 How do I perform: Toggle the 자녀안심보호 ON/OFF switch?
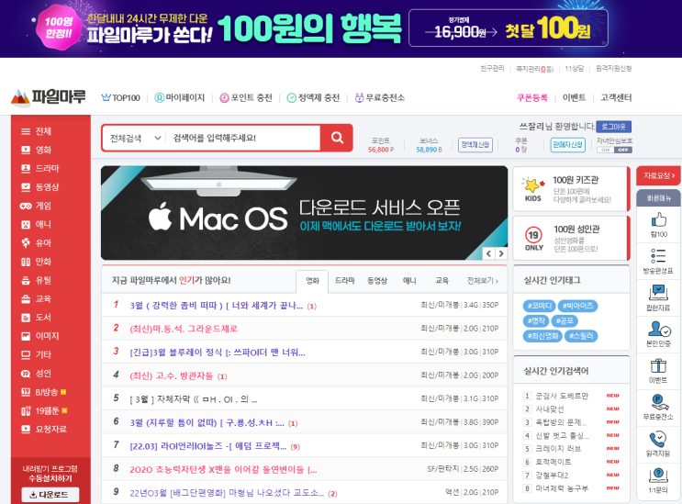click(614, 150)
